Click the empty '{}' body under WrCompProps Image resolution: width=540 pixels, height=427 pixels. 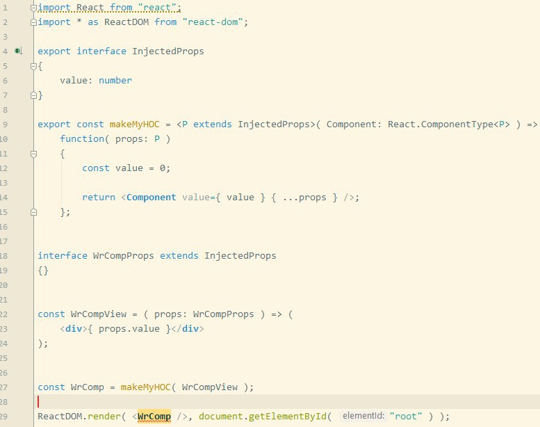[43, 271]
